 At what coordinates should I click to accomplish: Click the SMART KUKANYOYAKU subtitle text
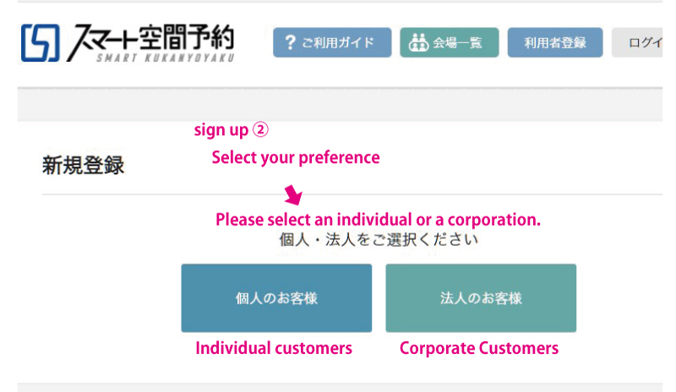(166, 57)
